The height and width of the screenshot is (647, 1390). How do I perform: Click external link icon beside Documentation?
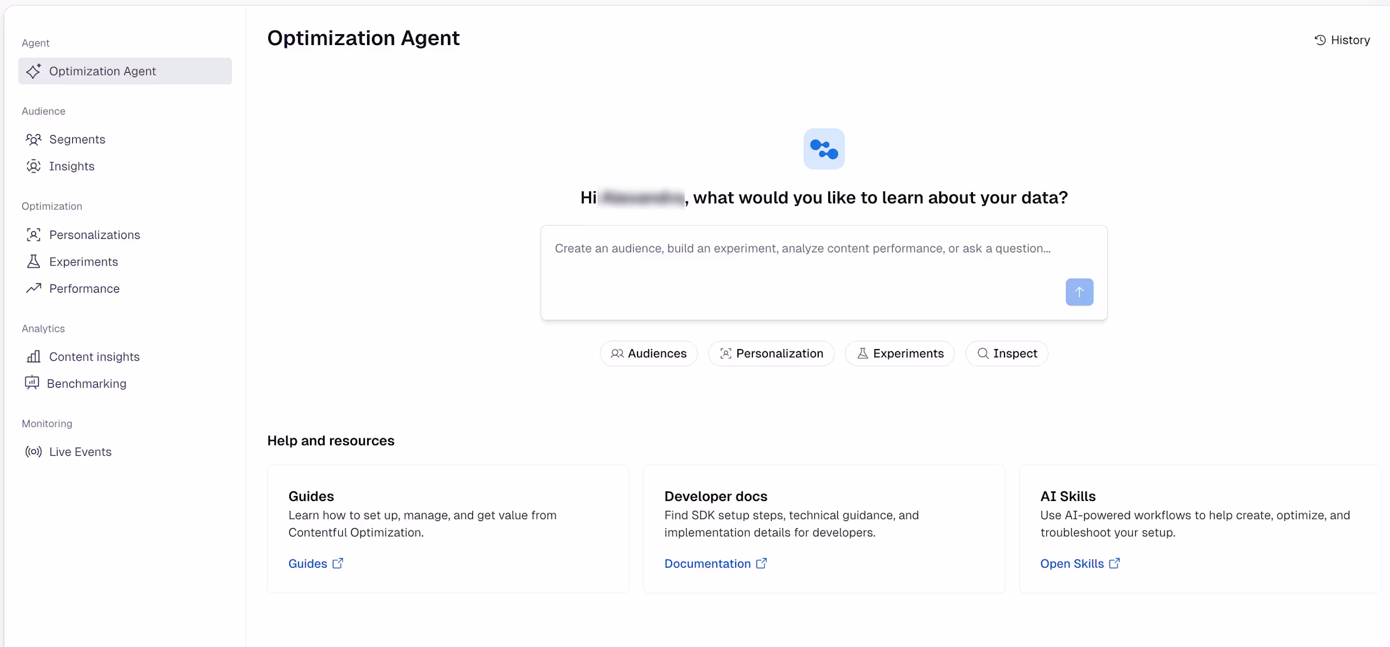761,563
